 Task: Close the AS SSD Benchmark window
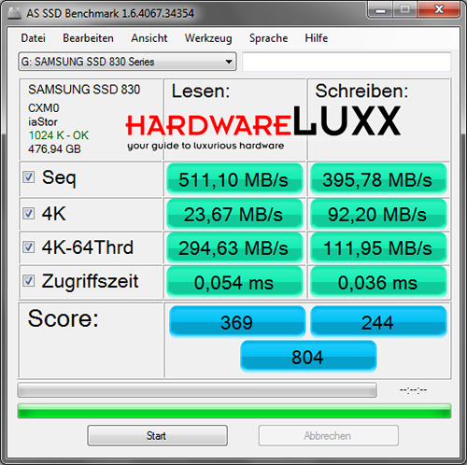click(x=438, y=10)
